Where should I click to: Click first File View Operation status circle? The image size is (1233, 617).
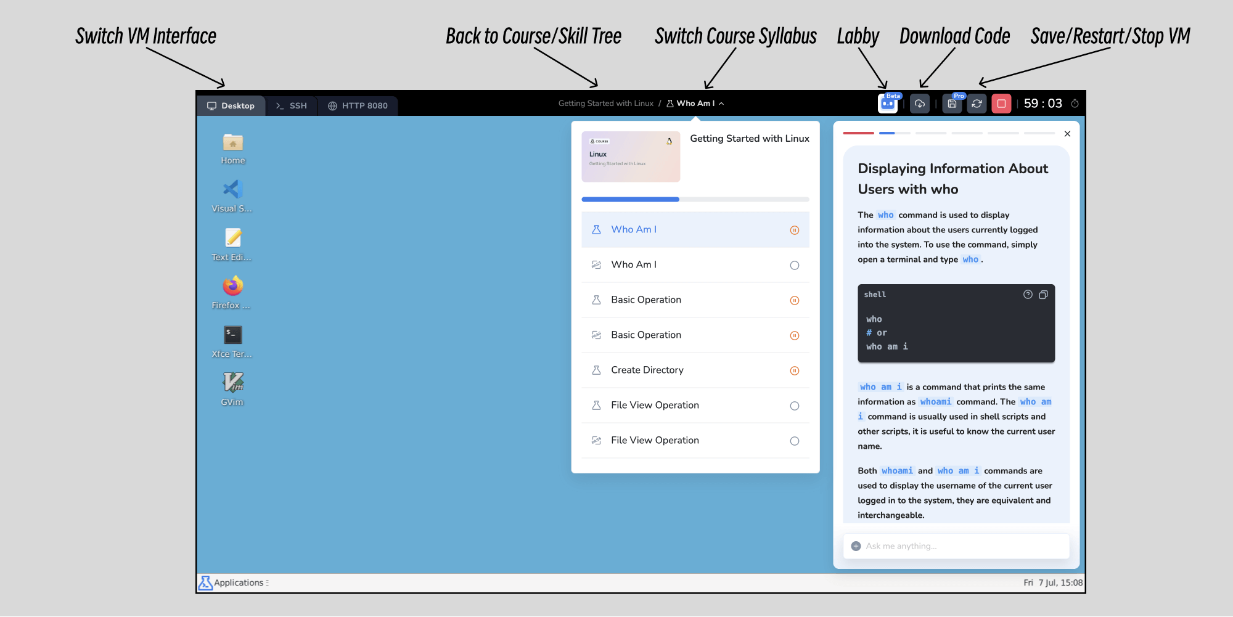point(794,406)
